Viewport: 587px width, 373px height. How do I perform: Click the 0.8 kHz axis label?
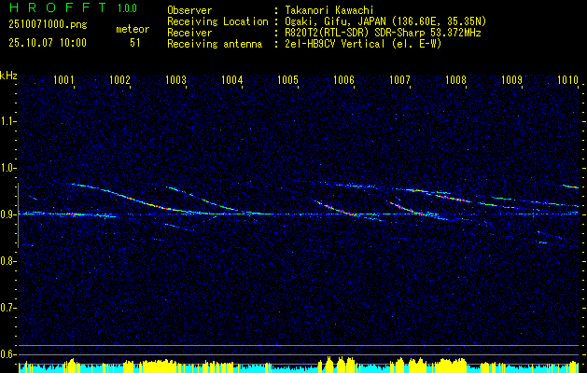click(7, 261)
